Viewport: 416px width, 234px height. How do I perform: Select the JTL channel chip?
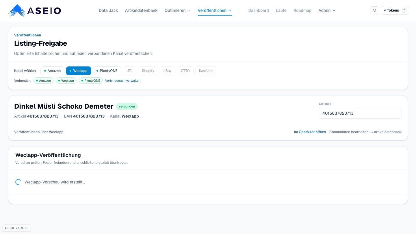(x=130, y=71)
